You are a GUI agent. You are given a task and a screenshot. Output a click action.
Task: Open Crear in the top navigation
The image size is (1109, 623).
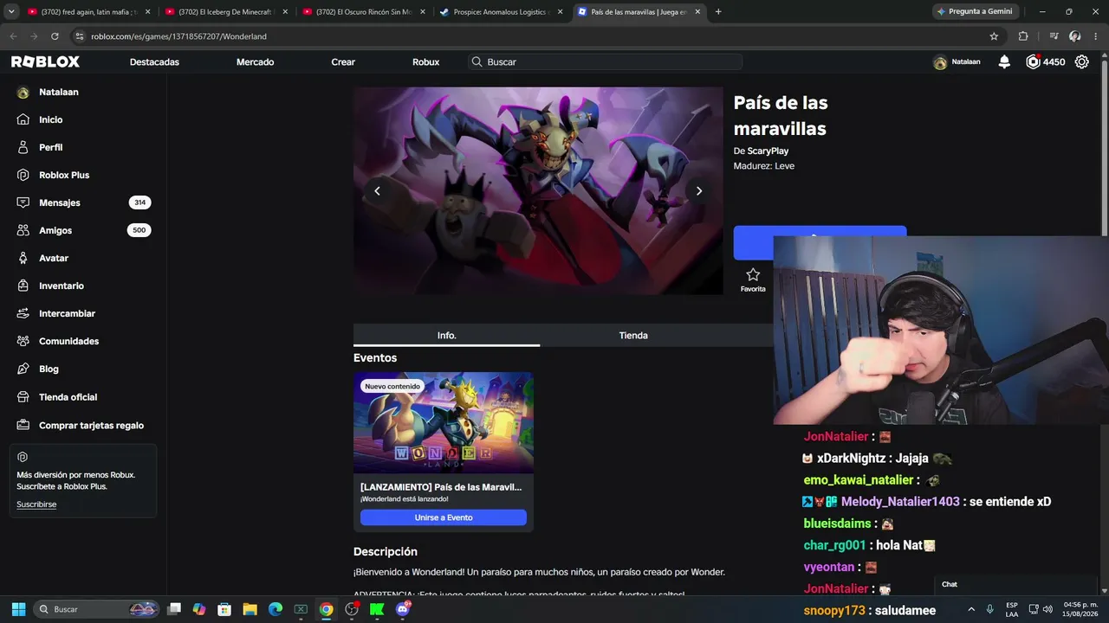(x=343, y=62)
